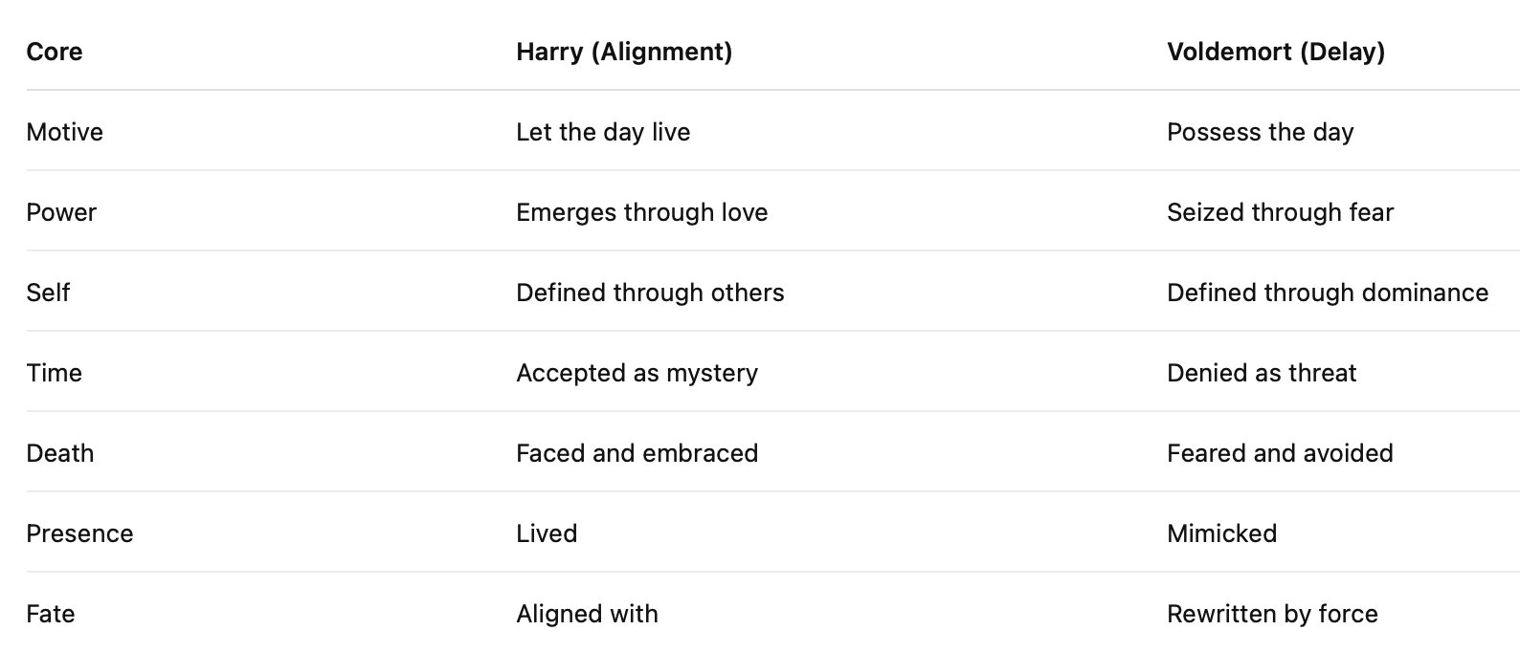Click the 'Voldemort (Delay)' column header
This screenshot has height=652, width=1520.
1276,52
